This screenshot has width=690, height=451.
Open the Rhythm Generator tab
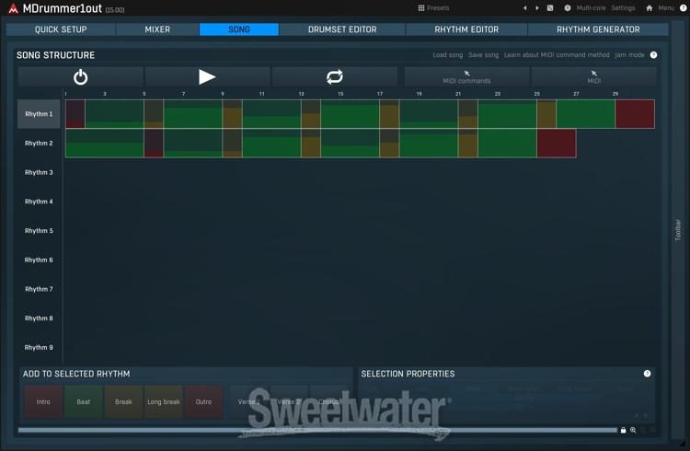(x=598, y=29)
